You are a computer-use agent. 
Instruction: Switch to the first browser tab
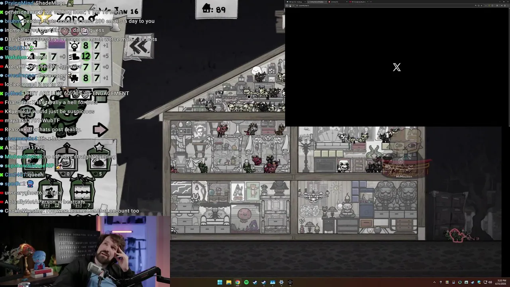click(x=296, y=2)
